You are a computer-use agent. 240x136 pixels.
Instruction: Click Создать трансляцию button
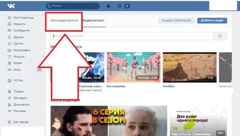tap(177, 21)
